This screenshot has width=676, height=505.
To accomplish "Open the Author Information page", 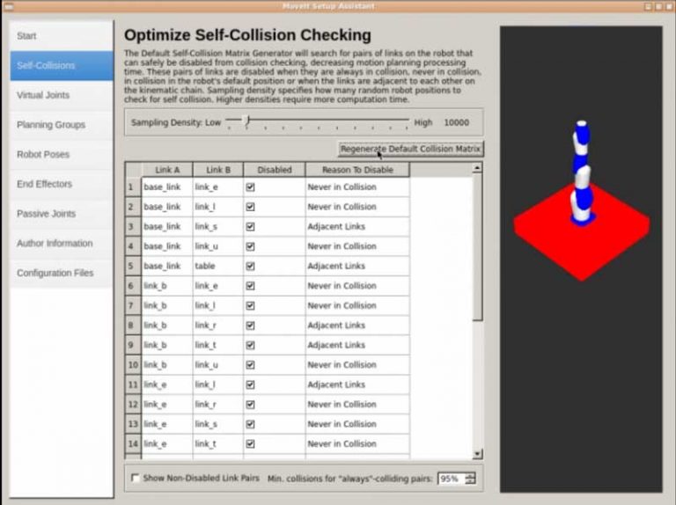I will click(62, 244).
